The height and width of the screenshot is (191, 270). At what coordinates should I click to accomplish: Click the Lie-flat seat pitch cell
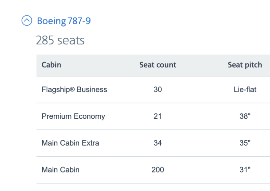click(245, 89)
